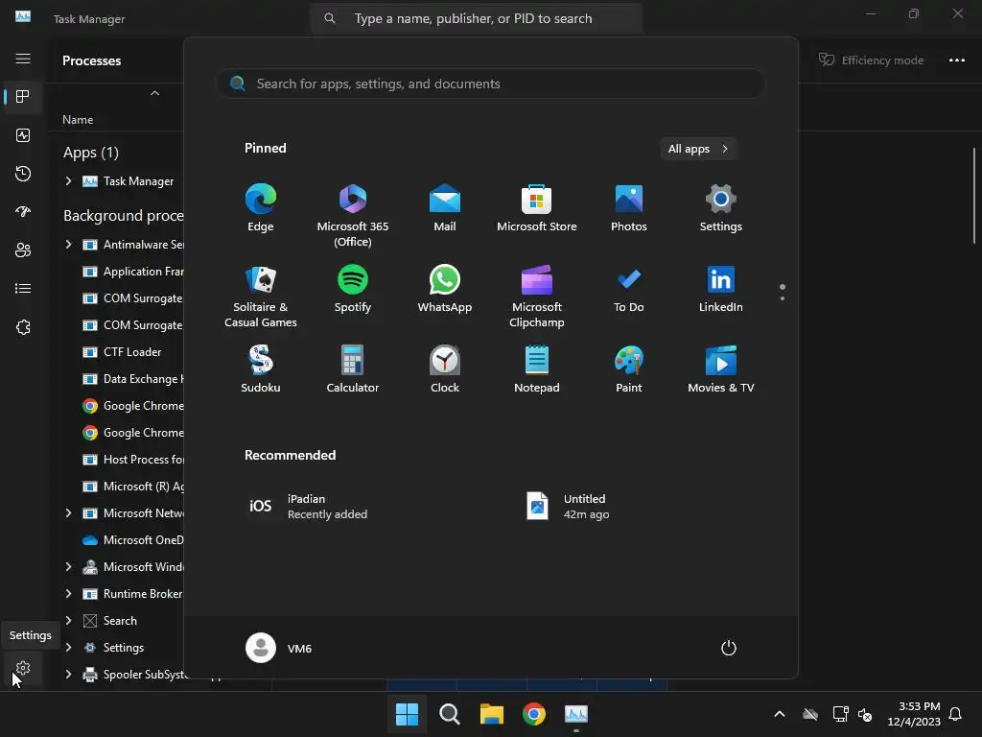The image size is (982, 737).
Task: Focus the Task Manager search box
Action: tap(476, 18)
